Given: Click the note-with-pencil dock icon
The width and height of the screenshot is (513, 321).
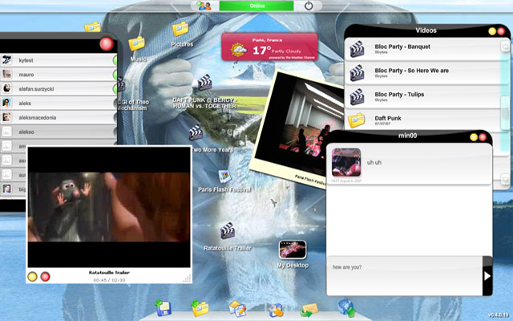Looking at the screenshot, I should pos(237,308).
